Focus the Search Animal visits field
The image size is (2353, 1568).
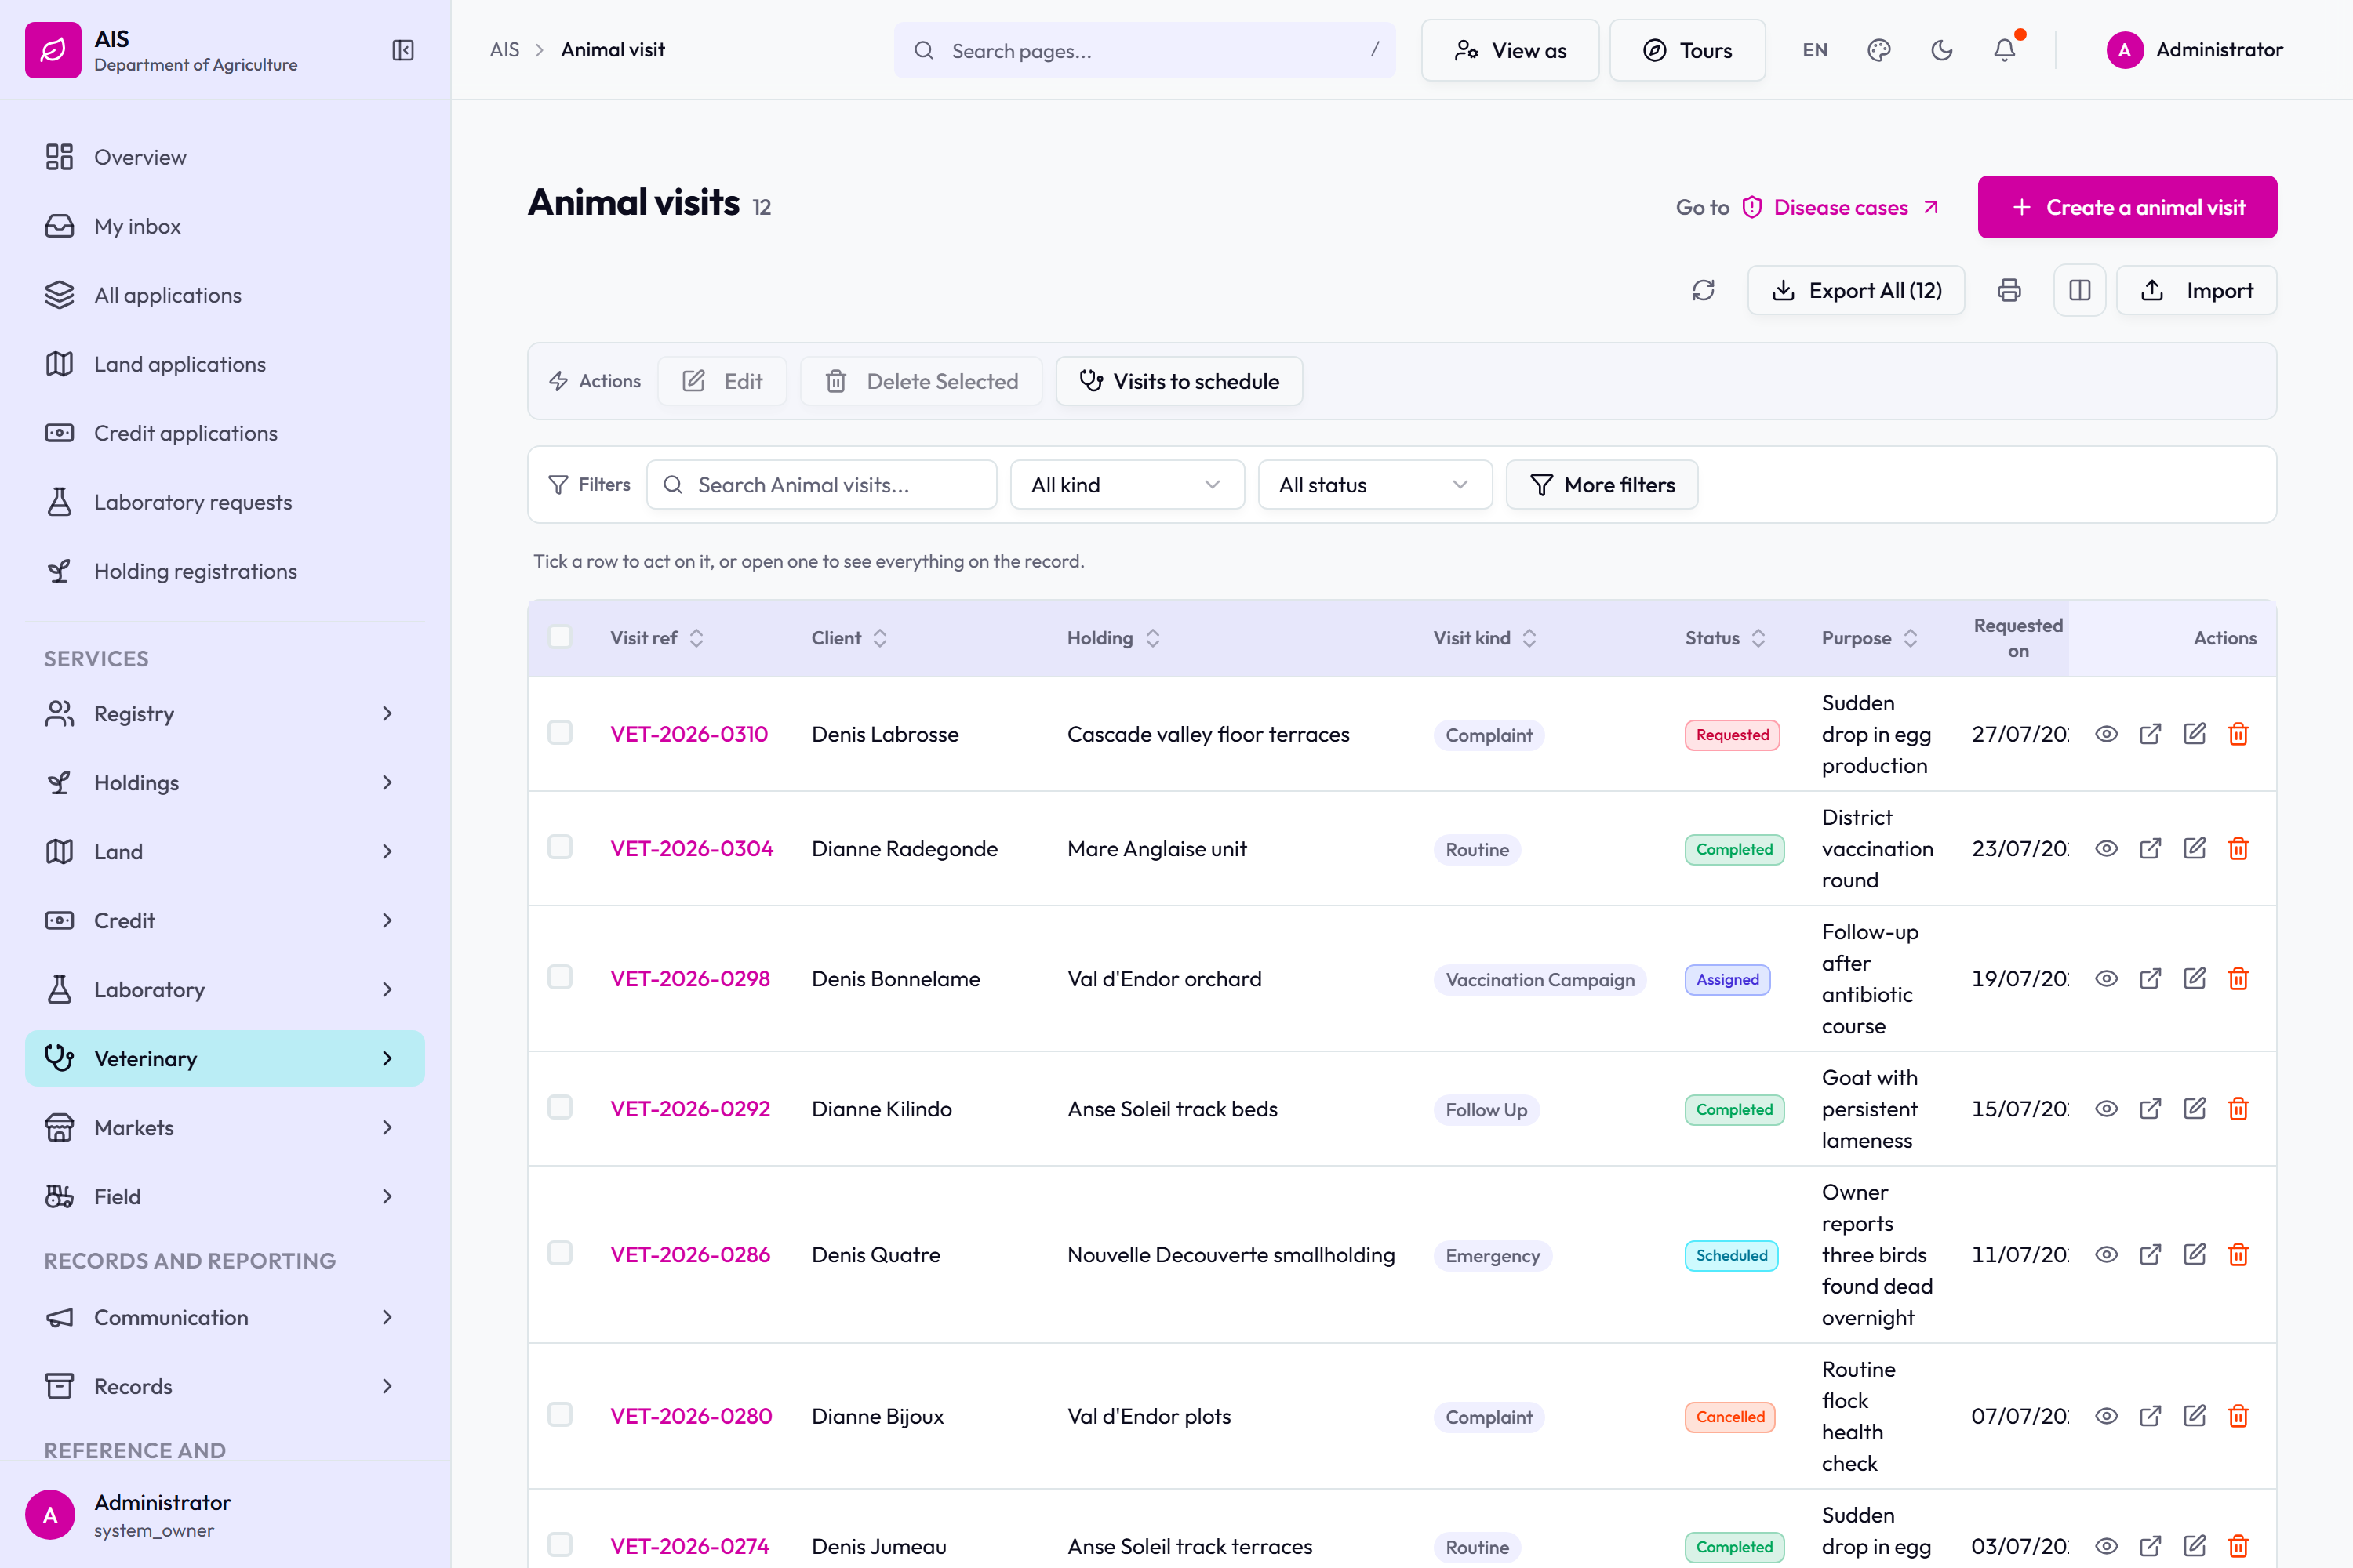pyautogui.click(x=821, y=485)
